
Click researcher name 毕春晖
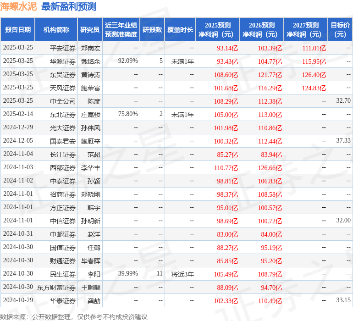coord(91,261)
